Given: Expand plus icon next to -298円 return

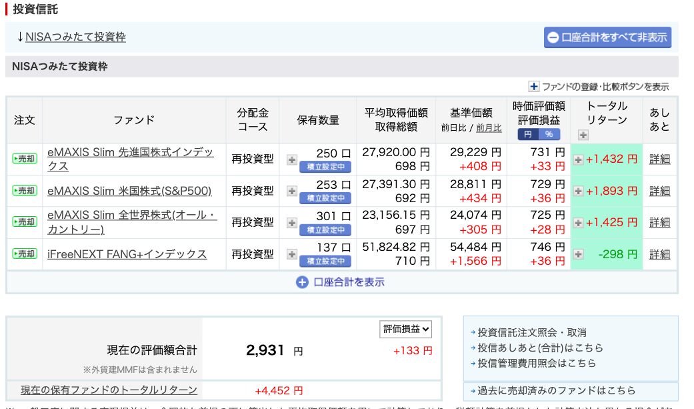Looking at the screenshot, I should [579, 254].
